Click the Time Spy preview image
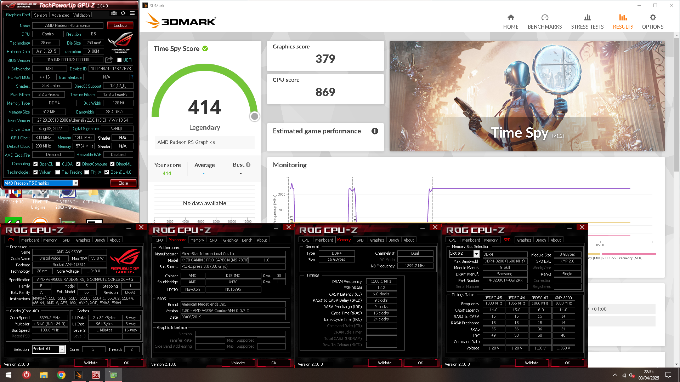This screenshot has width=680, height=382. click(527, 96)
